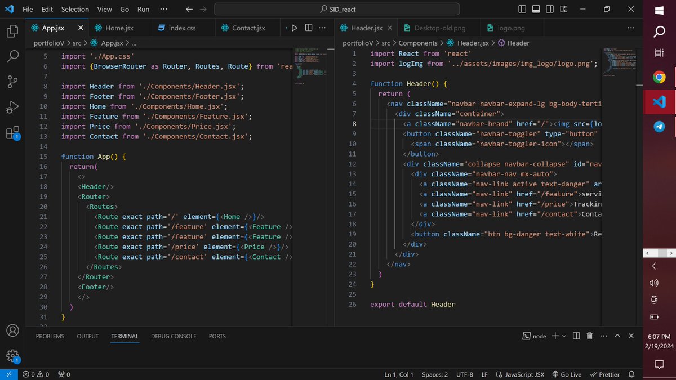Open the remote window indicator in status bar
This screenshot has height=380, width=676.
[x=9, y=374]
